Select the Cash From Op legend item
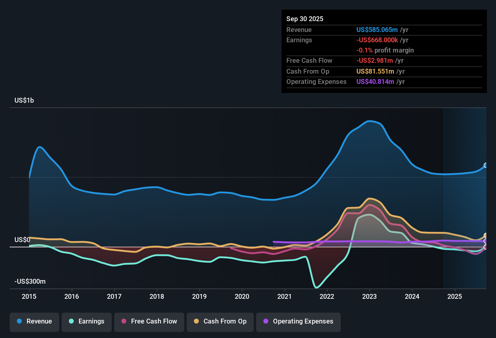Image resolution: width=496 pixels, height=338 pixels. (220, 321)
